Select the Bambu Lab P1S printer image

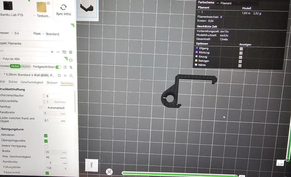click(8, 6)
